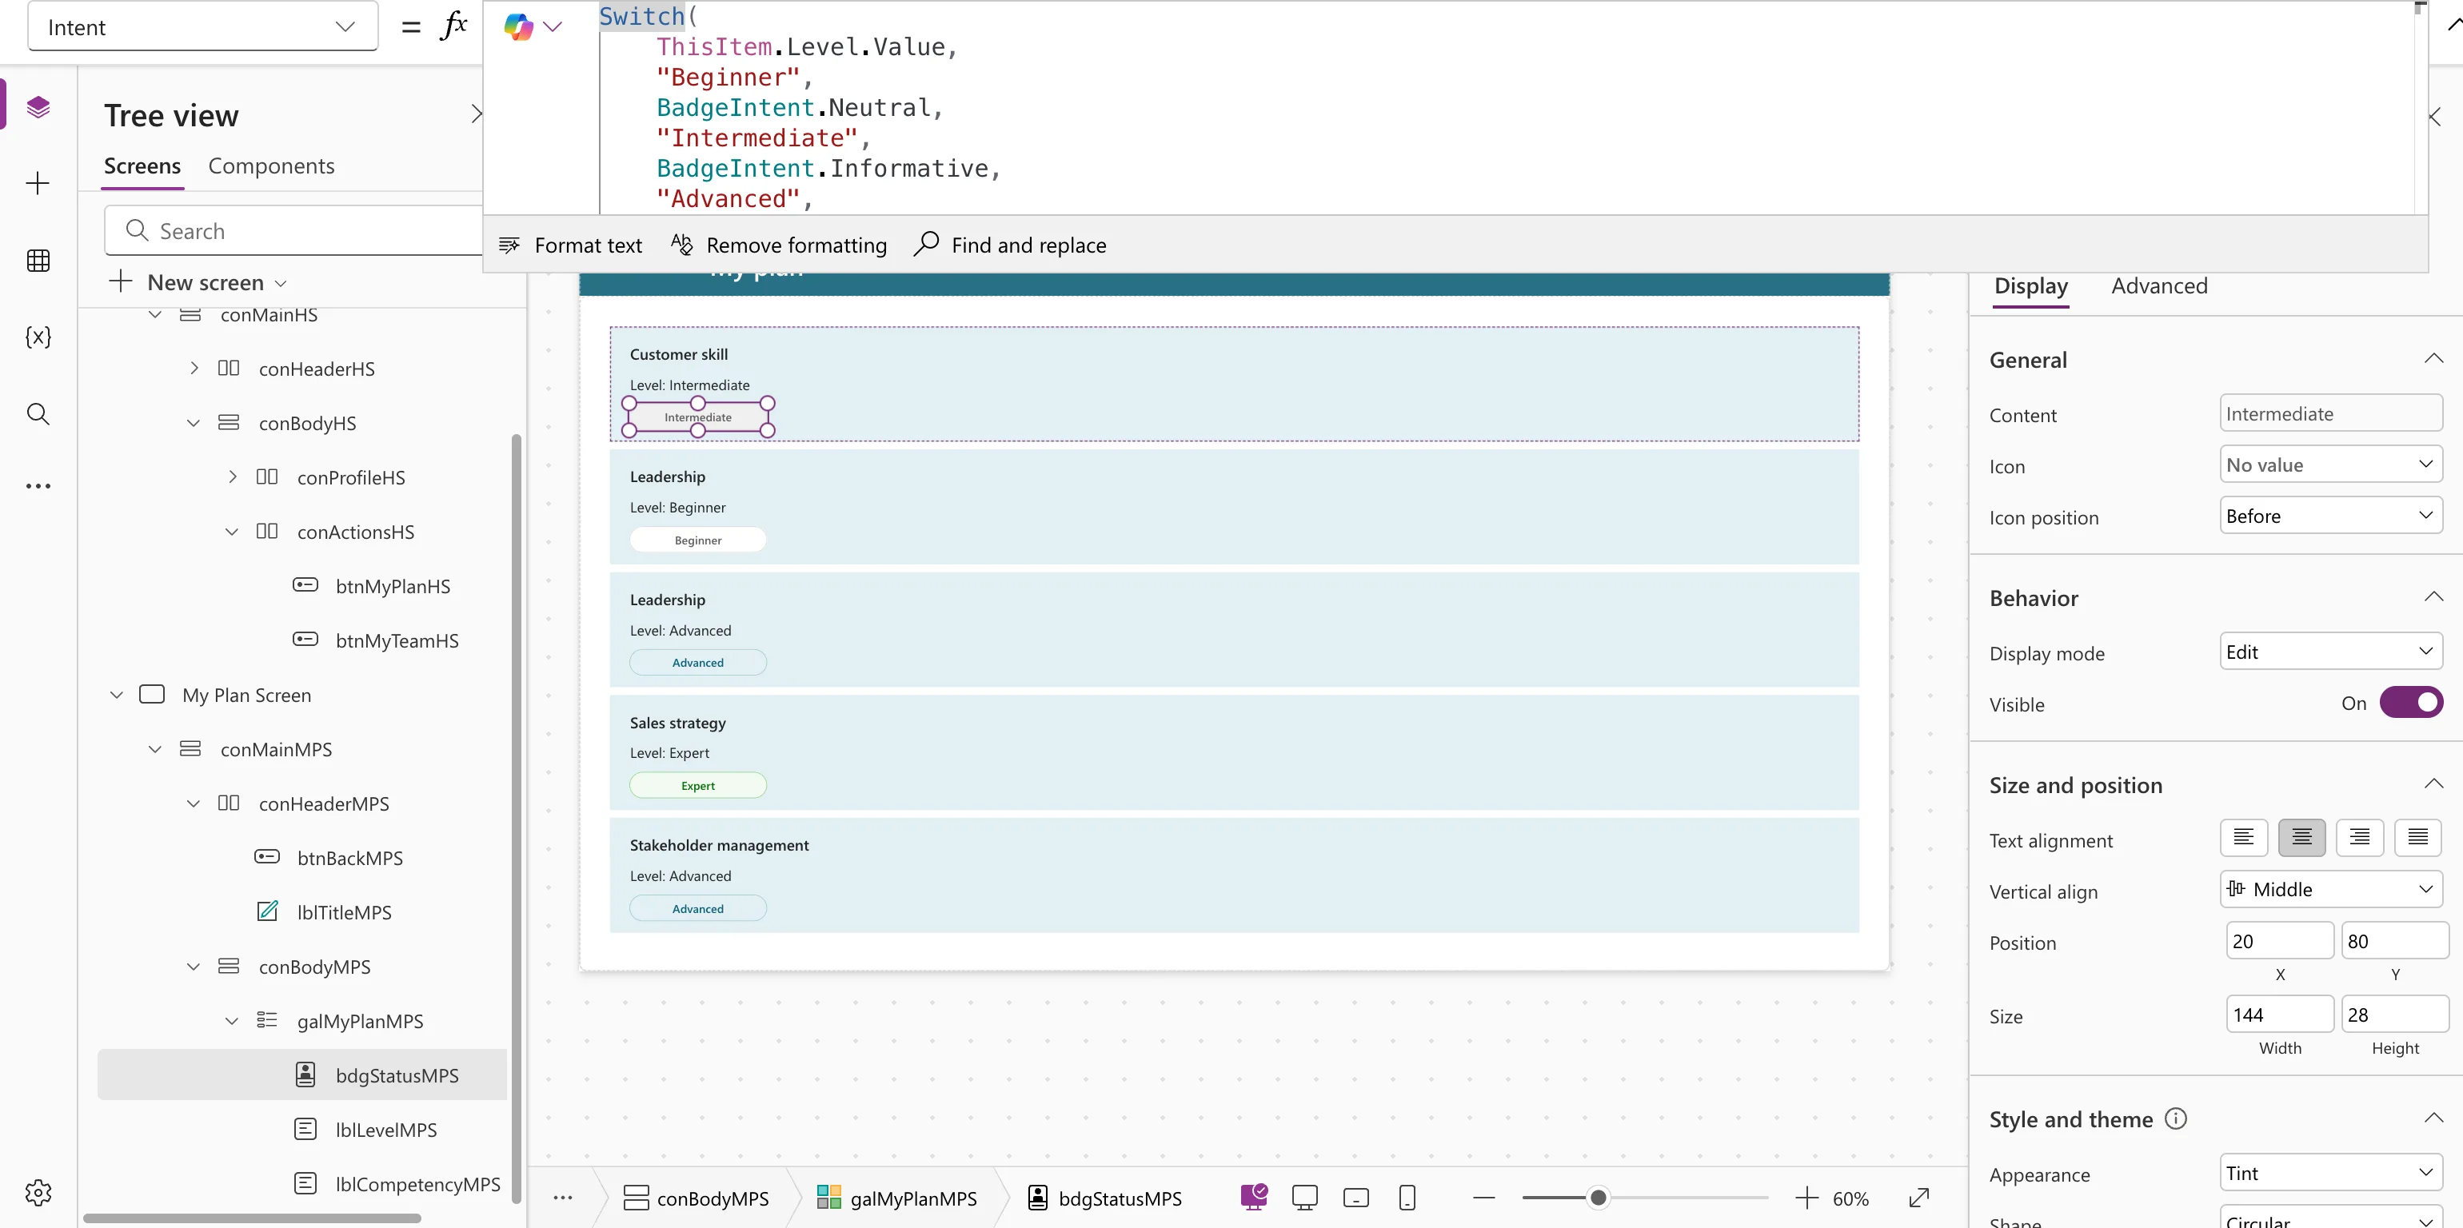Click the Copilot icon in formula bar
Screen dimensions: 2463x1228
(x=518, y=26)
